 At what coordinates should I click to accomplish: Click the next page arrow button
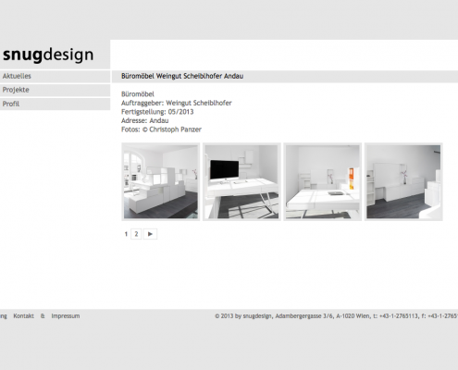click(x=150, y=234)
